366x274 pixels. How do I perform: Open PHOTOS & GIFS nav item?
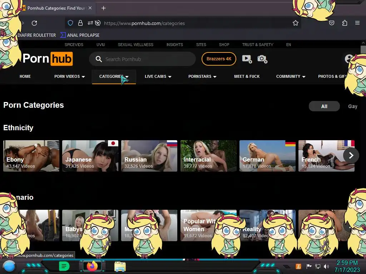(x=332, y=76)
